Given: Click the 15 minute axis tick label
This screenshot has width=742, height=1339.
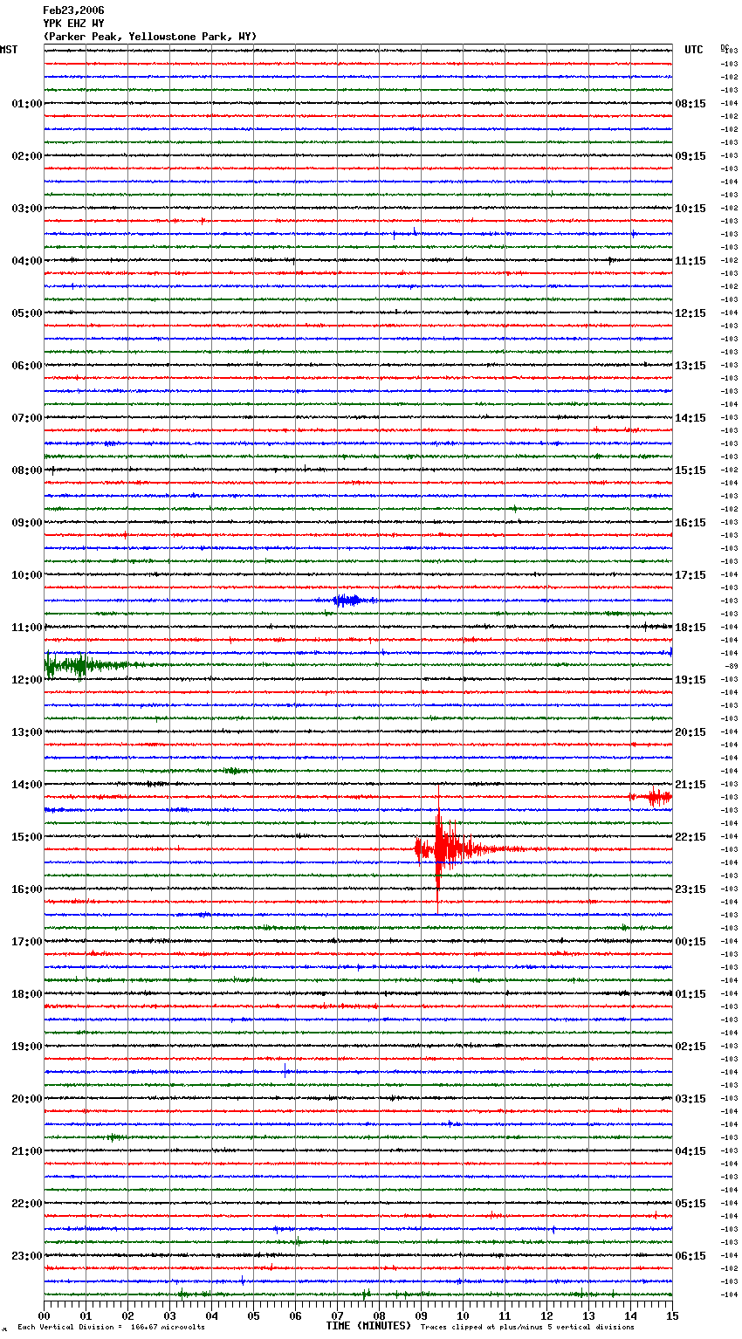Looking at the screenshot, I should (672, 1315).
